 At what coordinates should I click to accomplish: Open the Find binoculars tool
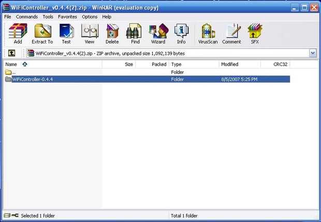tap(135, 33)
